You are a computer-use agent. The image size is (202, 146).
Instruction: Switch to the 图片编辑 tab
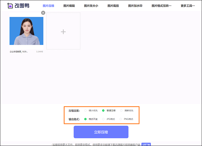(69, 6)
